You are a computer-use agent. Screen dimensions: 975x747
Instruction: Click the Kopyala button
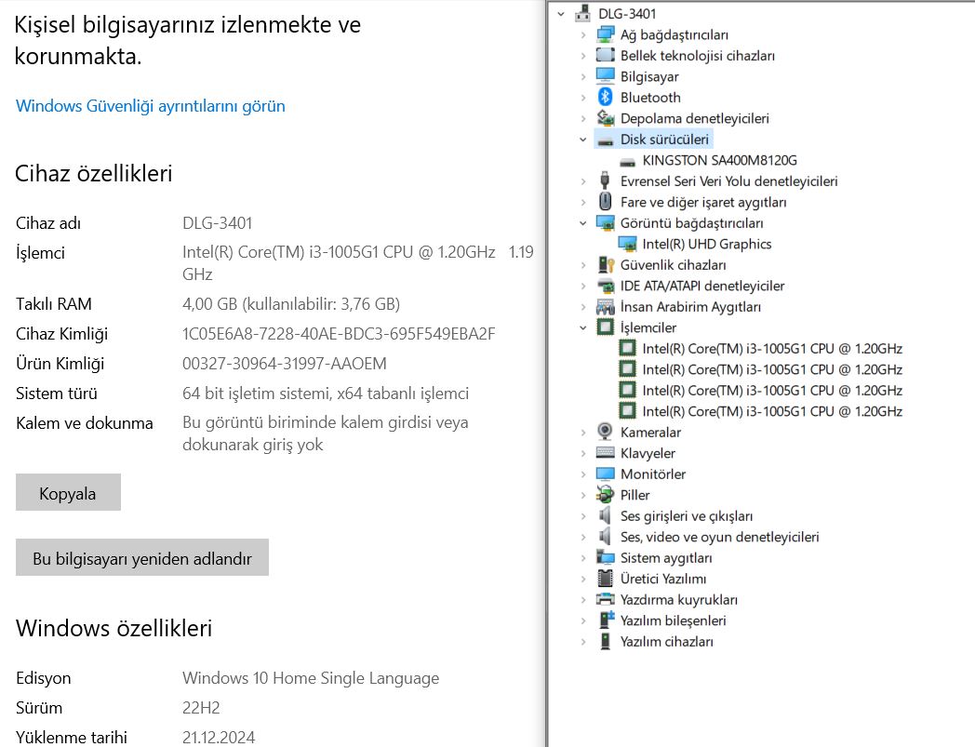coord(68,493)
